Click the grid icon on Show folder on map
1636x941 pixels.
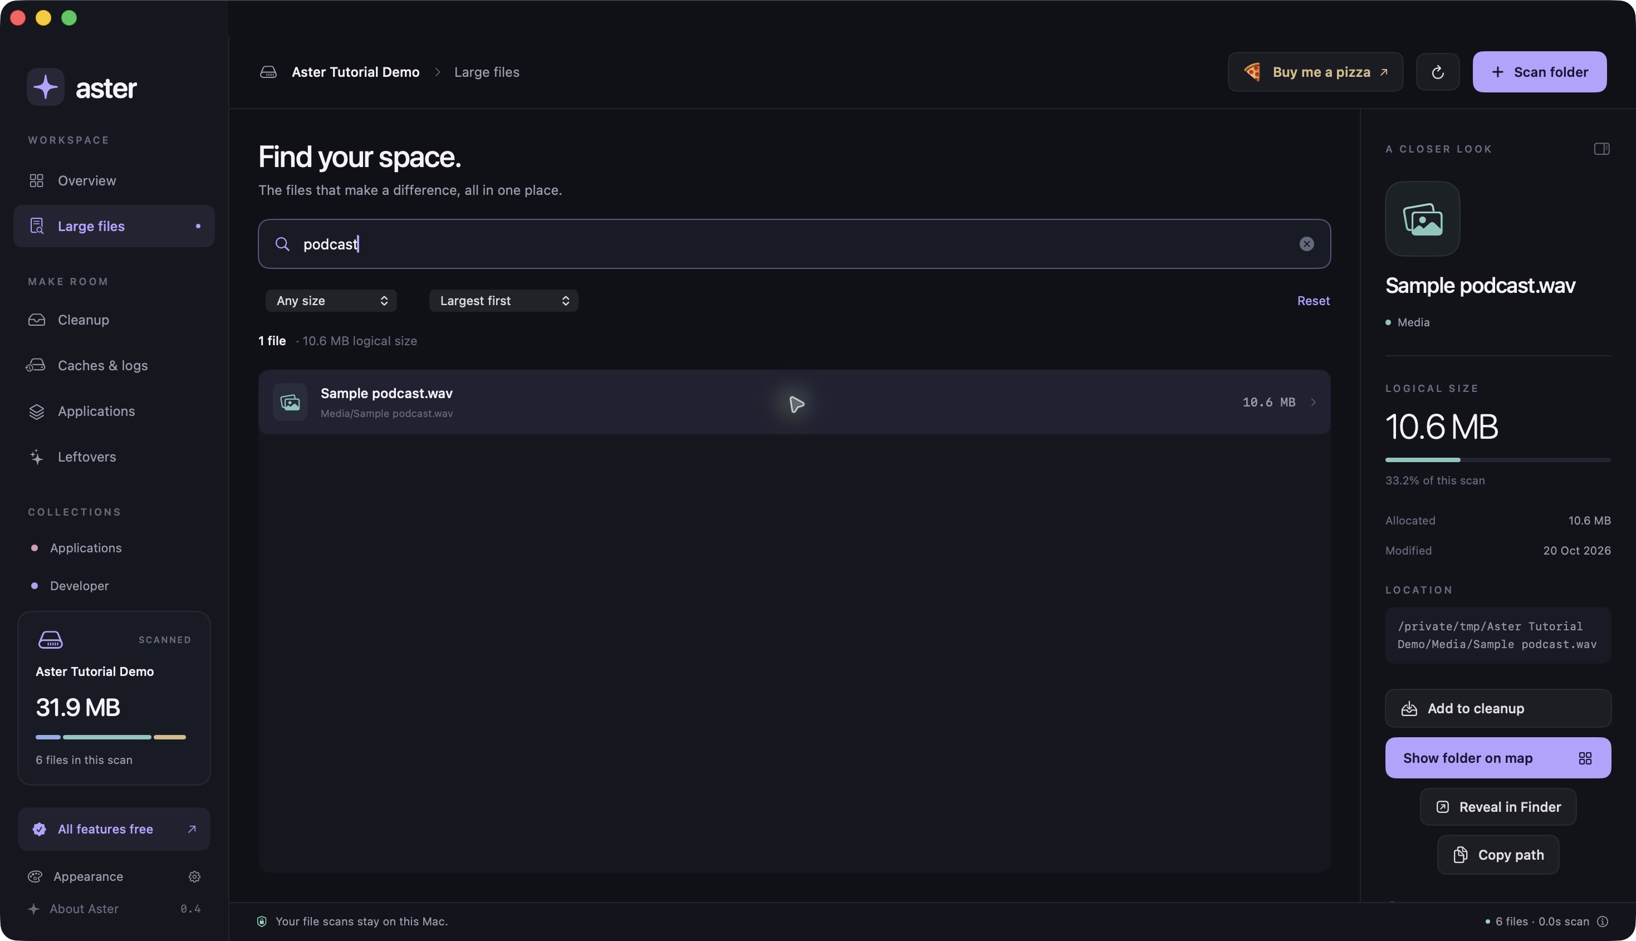click(1585, 758)
